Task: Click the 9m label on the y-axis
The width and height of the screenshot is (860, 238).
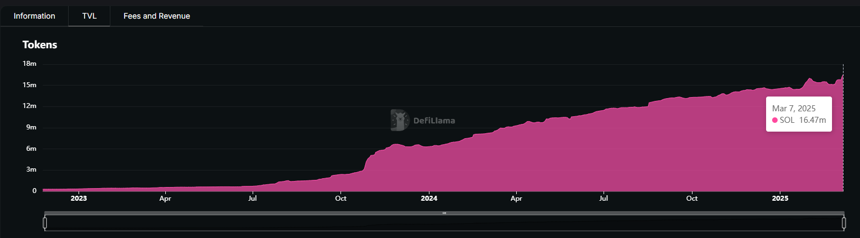Action: coord(31,128)
